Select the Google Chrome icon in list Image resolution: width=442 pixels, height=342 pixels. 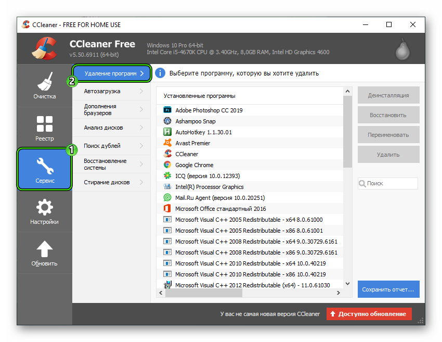click(167, 165)
